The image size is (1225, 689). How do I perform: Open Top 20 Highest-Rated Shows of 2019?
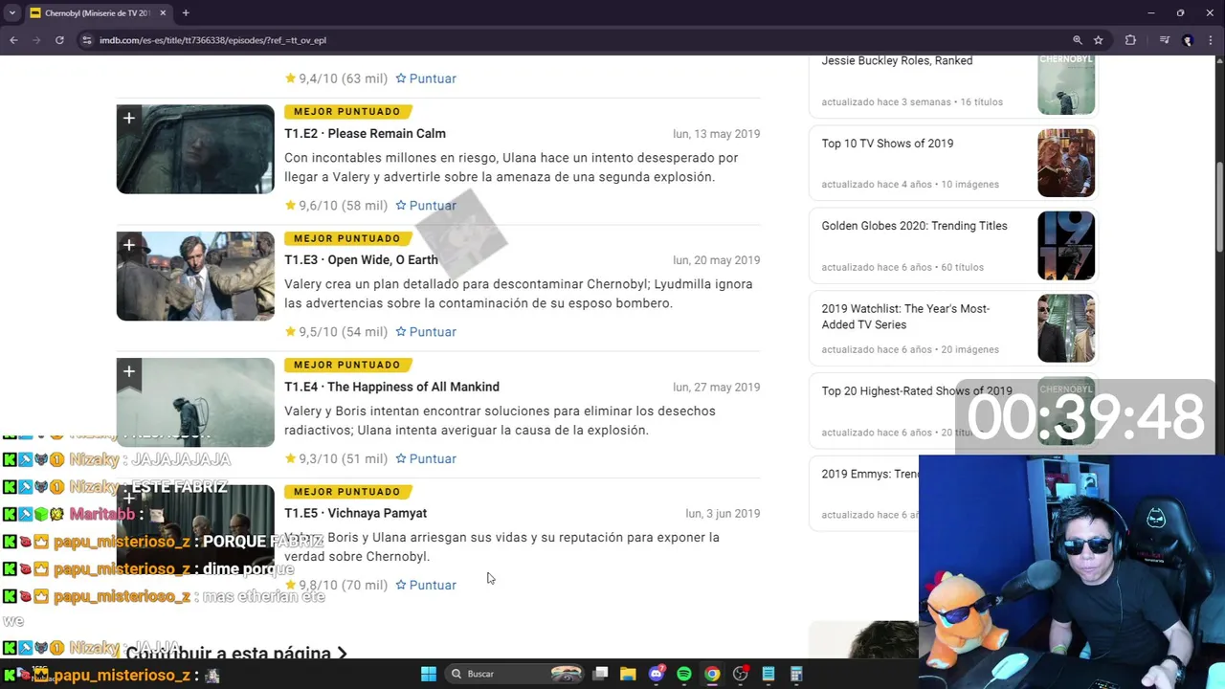click(917, 391)
